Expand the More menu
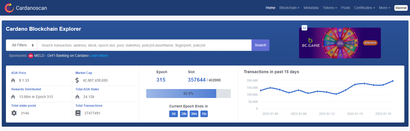This screenshot has height=131, width=410. coord(385,8)
